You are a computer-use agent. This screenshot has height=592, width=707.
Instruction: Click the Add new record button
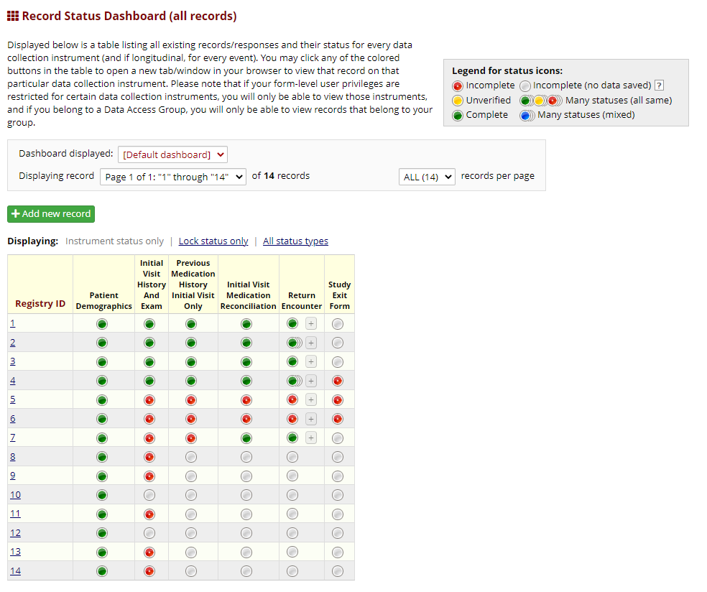[x=51, y=213]
